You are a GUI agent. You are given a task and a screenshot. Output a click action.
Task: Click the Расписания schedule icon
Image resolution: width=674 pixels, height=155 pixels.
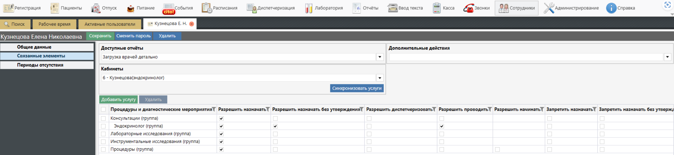[206, 8]
